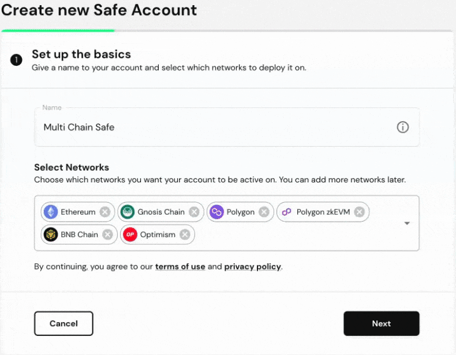Click the green step progress bar
456x355 pixels.
[x=58, y=30]
